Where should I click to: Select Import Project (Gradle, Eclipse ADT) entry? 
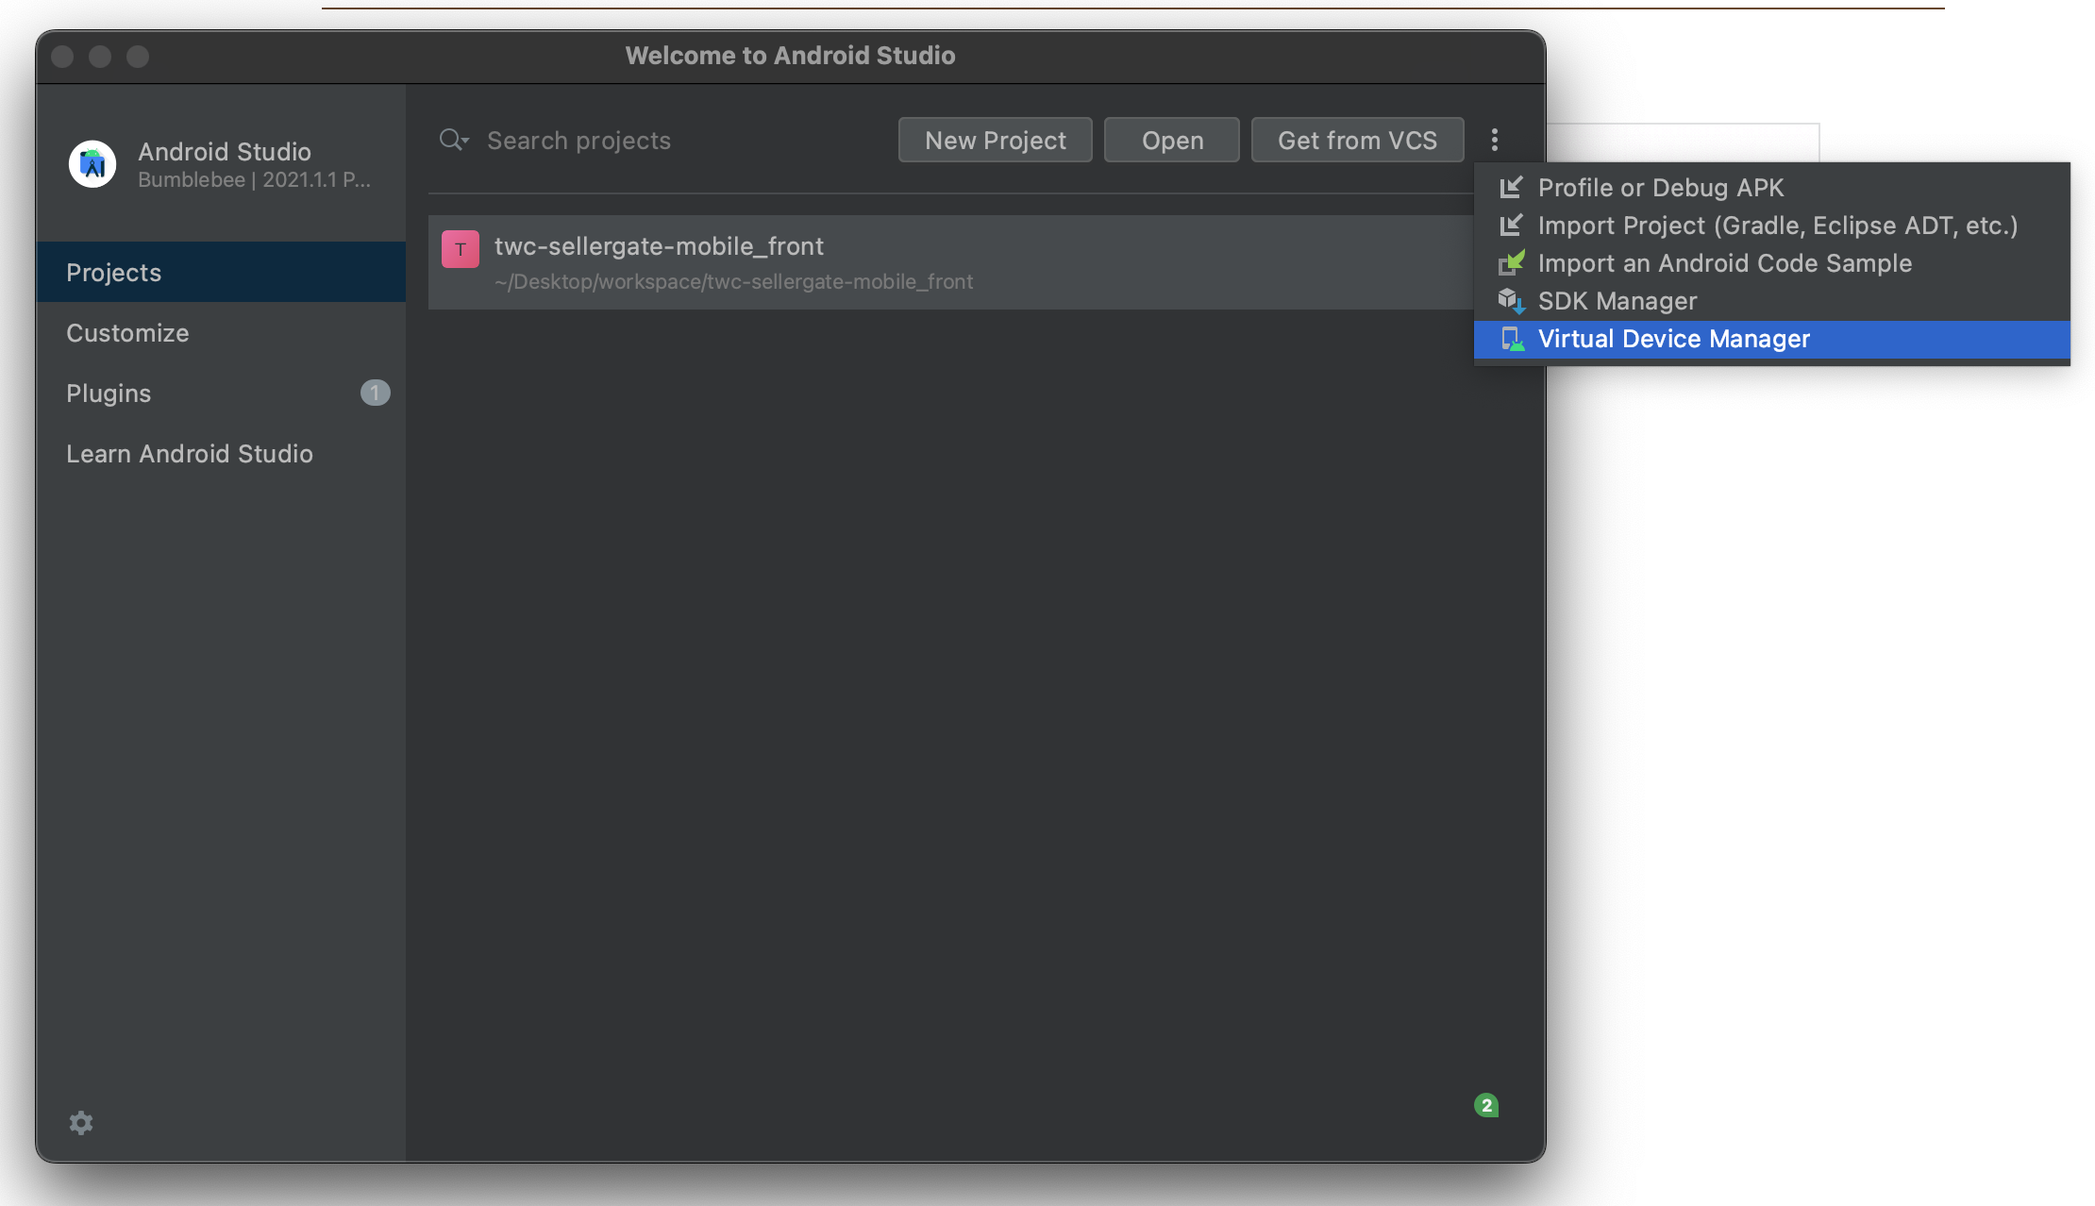[1777, 226]
